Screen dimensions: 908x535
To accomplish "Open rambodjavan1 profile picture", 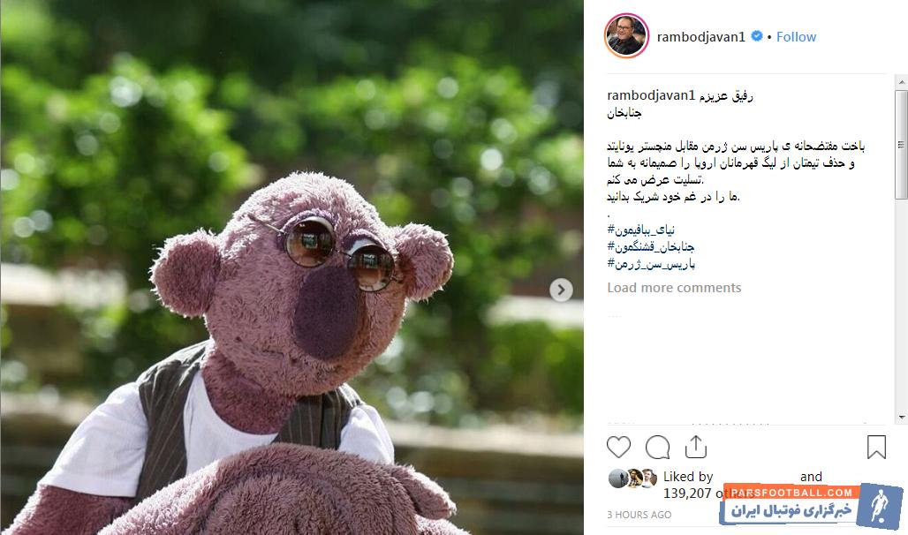I will (x=626, y=36).
